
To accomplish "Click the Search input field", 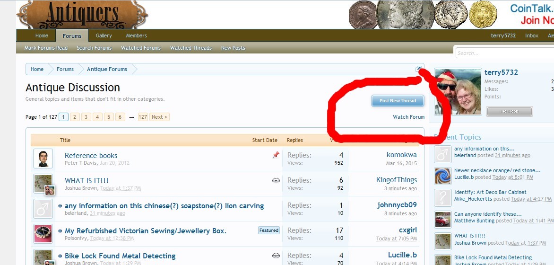I will [x=504, y=53].
